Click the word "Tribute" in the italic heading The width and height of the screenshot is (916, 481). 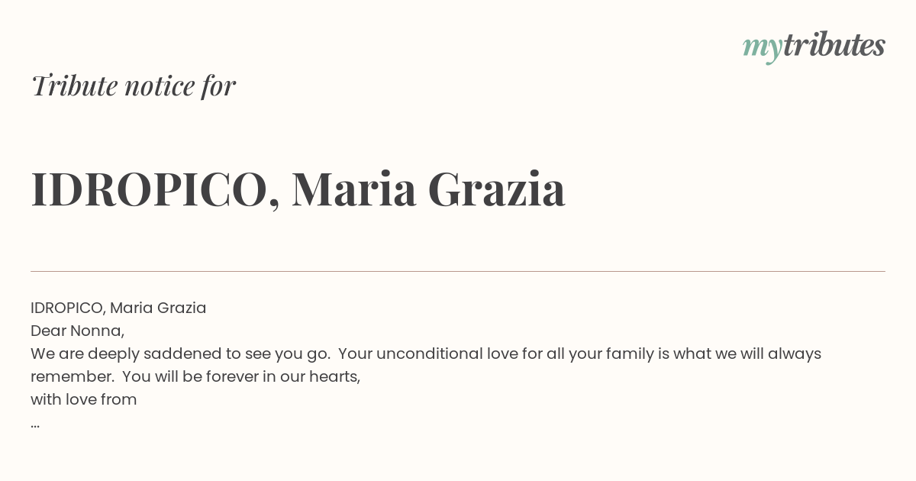pyautogui.click(x=75, y=86)
